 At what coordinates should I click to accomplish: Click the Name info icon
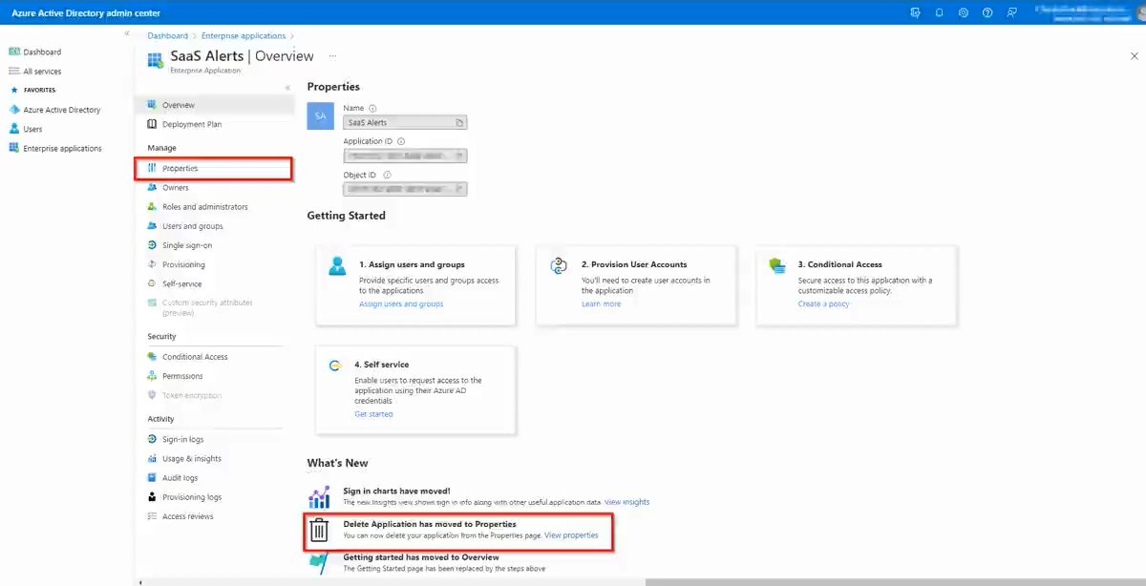tap(372, 108)
